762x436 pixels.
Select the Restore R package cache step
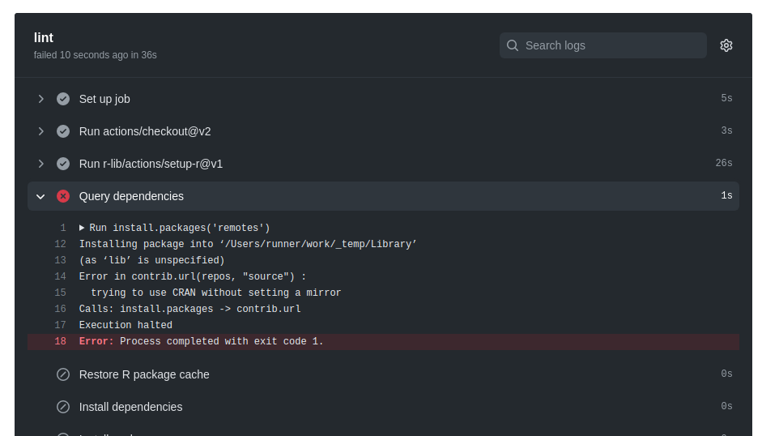coord(144,374)
